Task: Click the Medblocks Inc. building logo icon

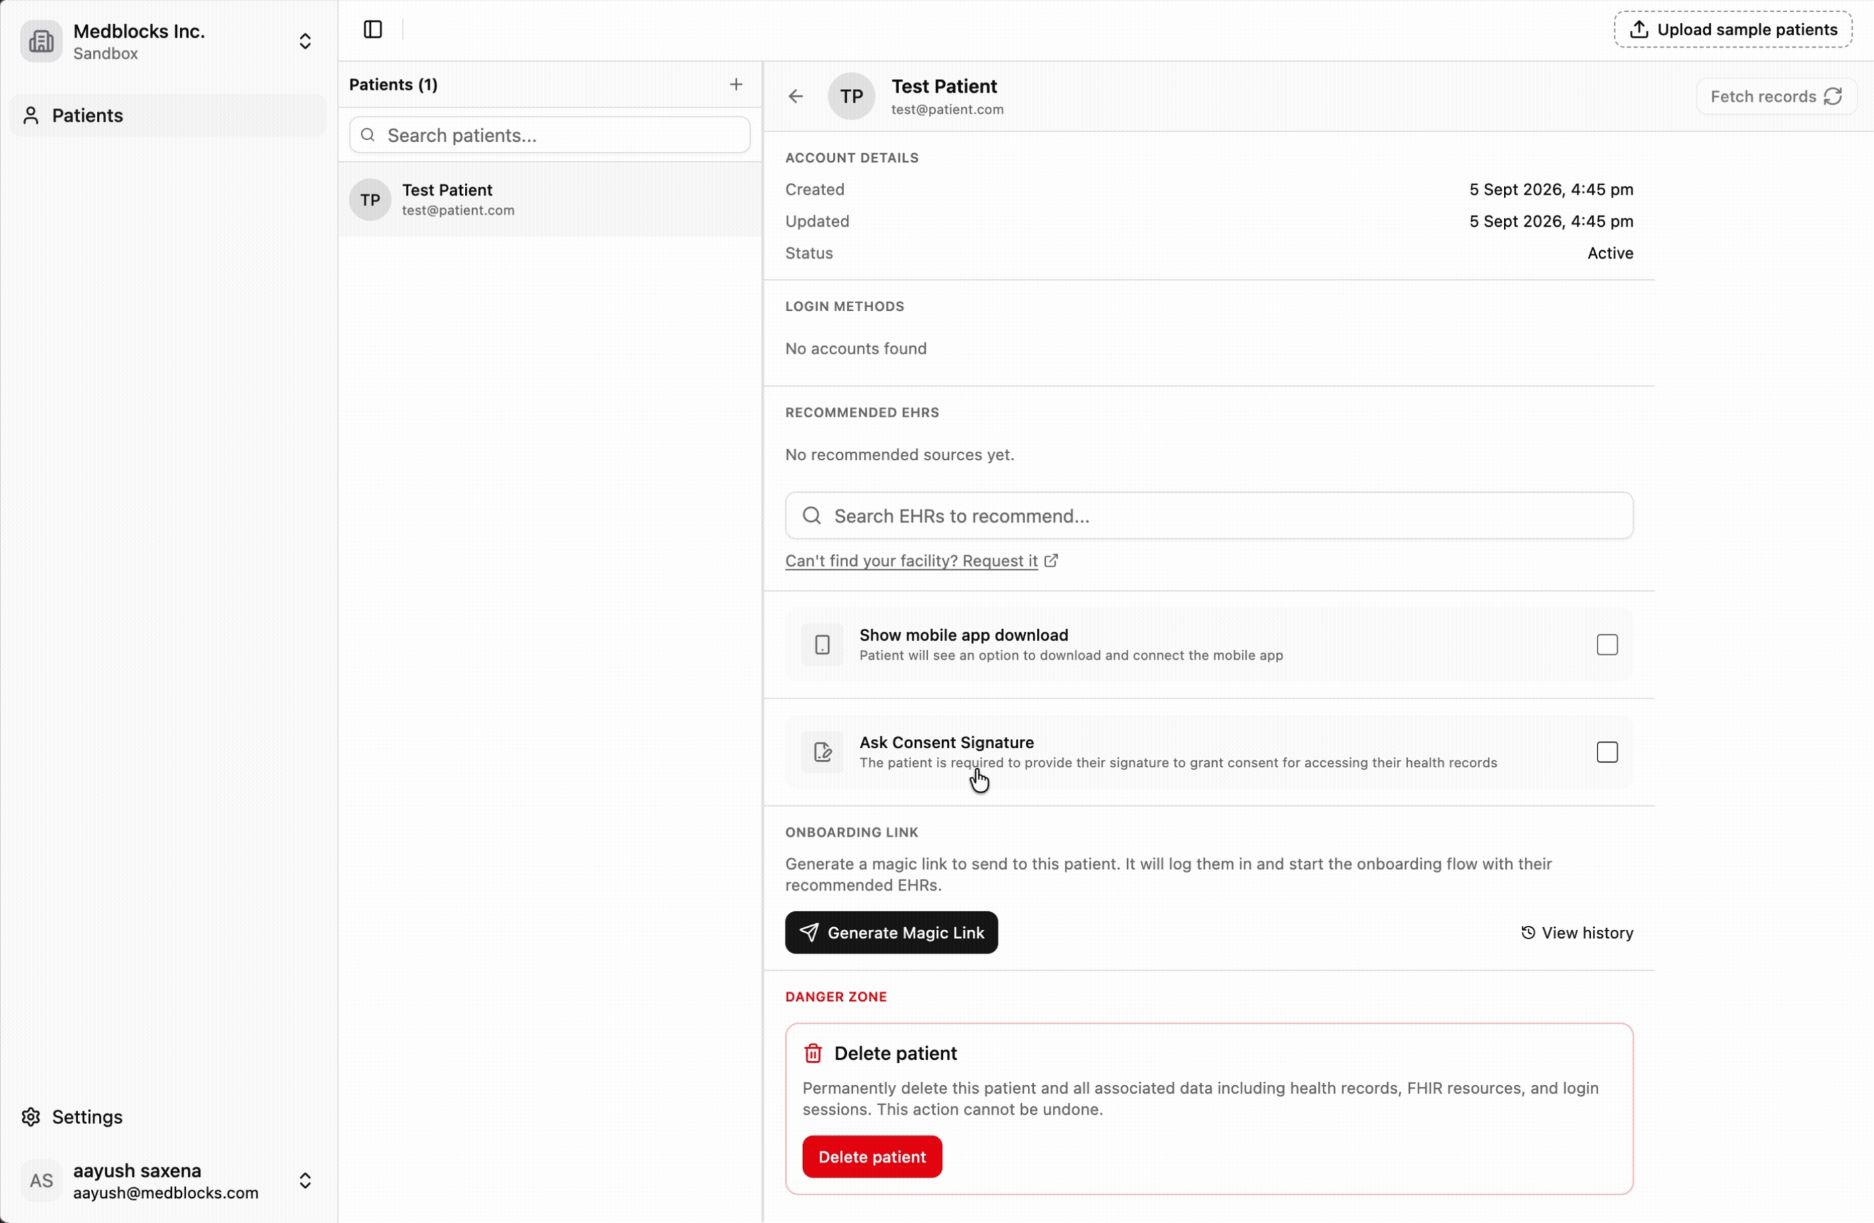Action: tap(41, 41)
